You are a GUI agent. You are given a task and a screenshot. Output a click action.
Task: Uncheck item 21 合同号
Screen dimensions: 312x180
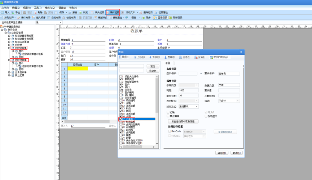[x=120, y=130]
